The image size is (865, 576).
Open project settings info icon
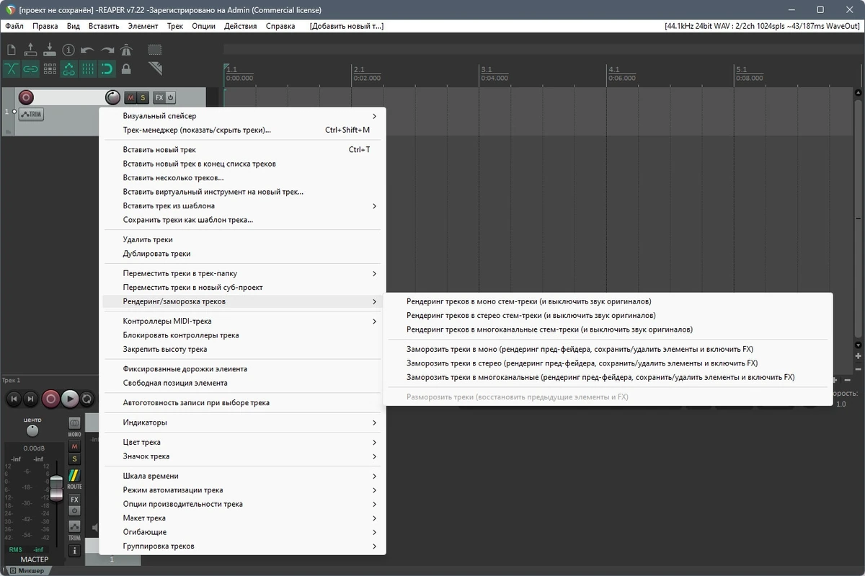(x=68, y=50)
